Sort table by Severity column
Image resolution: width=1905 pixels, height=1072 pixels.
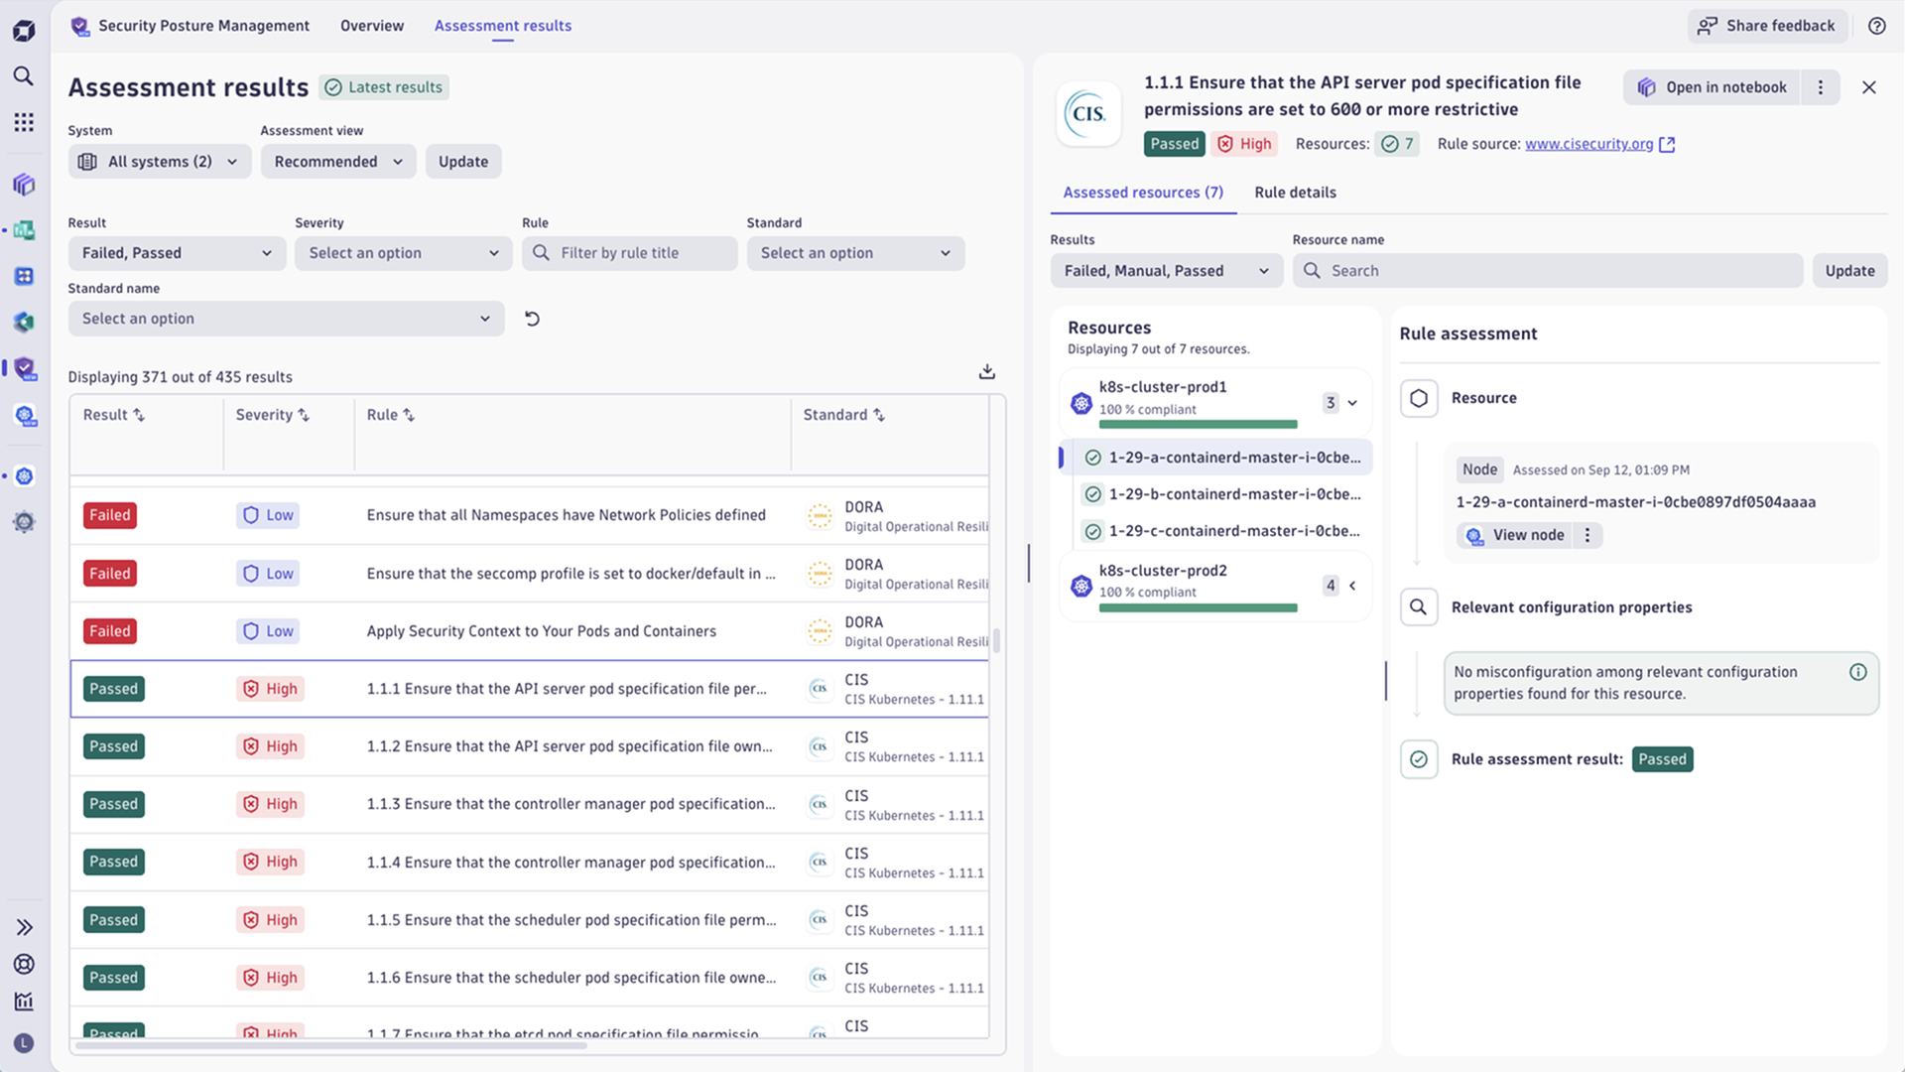[x=273, y=415]
